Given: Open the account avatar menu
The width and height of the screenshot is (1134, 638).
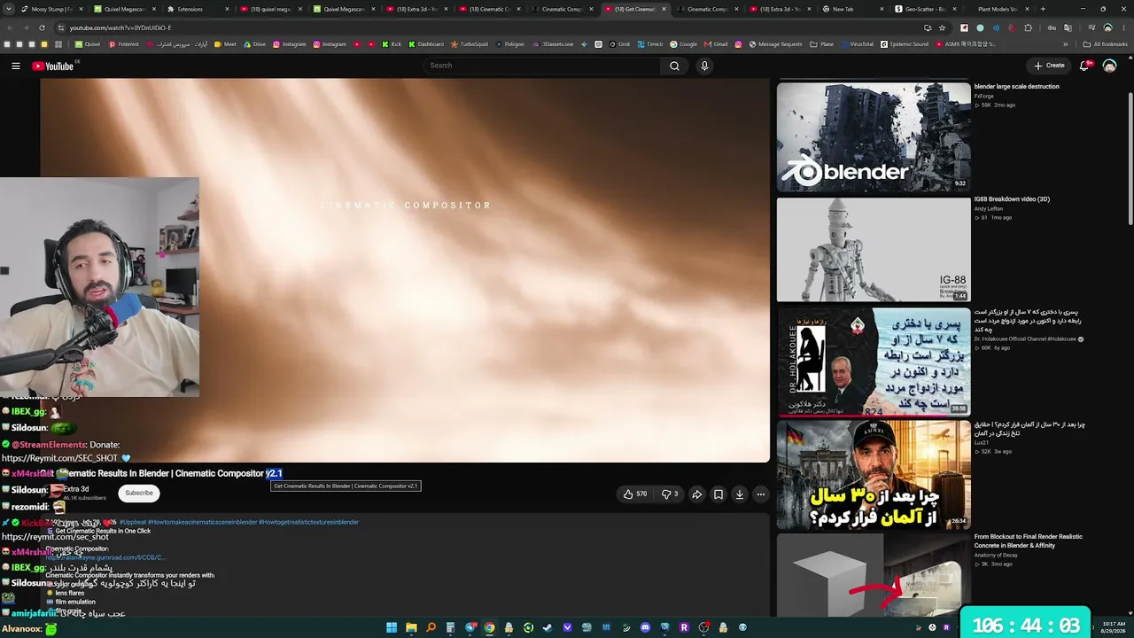Looking at the screenshot, I should click(1109, 66).
